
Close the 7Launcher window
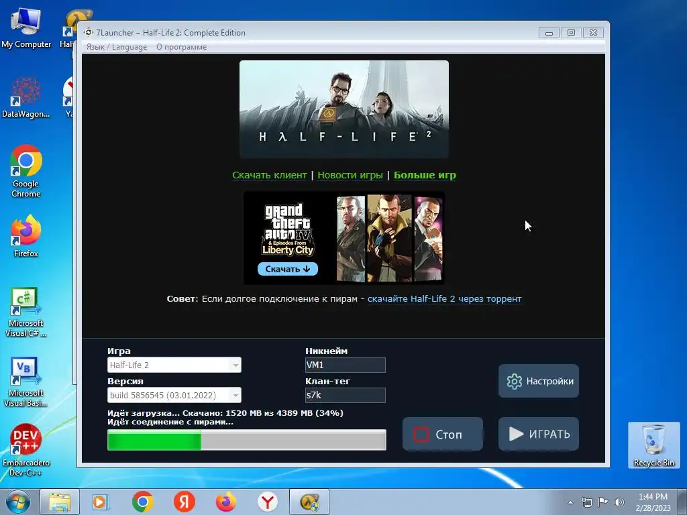[593, 32]
